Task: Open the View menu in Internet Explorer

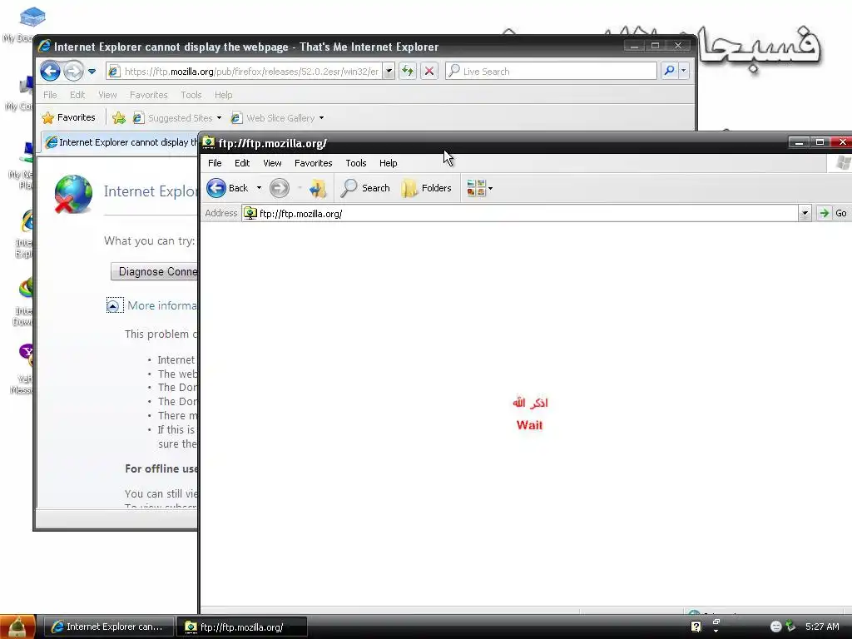Action: click(107, 95)
